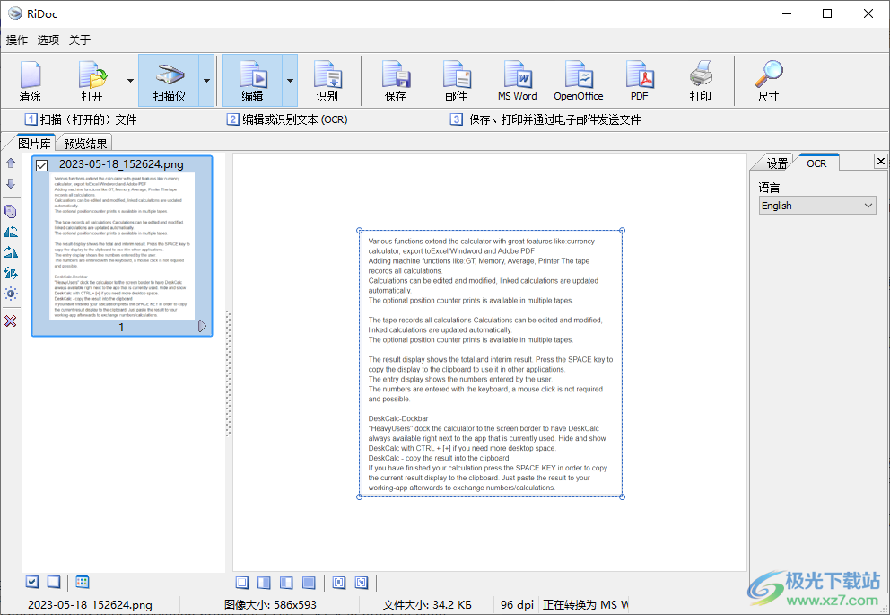Image resolution: width=890 pixels, height=615 pixels.
Task: Click the panel splitter grip handle
Action: [228, 373]
